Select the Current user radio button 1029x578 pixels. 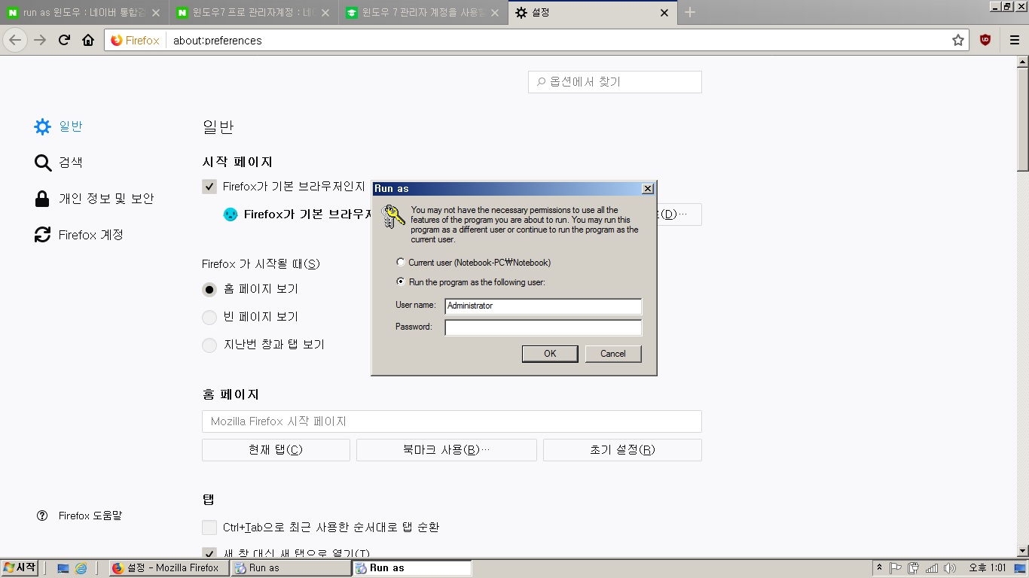click(x=401, y=263)
